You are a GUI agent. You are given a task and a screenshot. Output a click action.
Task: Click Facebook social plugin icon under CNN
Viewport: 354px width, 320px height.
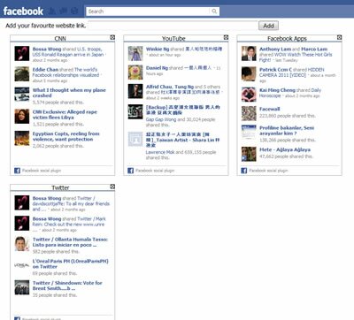tap(17, 171)
